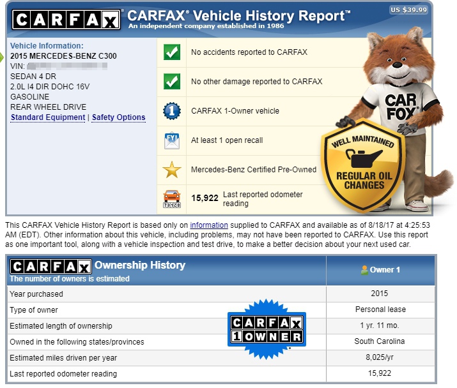The width and height of the screenshot is (457, 388).
Task: Click the 'CARFAX Vehicle History Report' title
Action: point(239,16)
